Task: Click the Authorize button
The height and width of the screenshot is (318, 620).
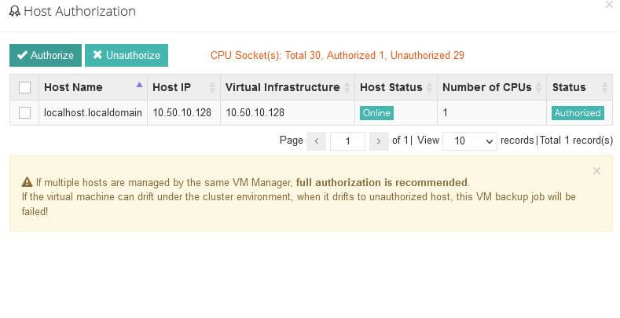Action: (46, 55)
